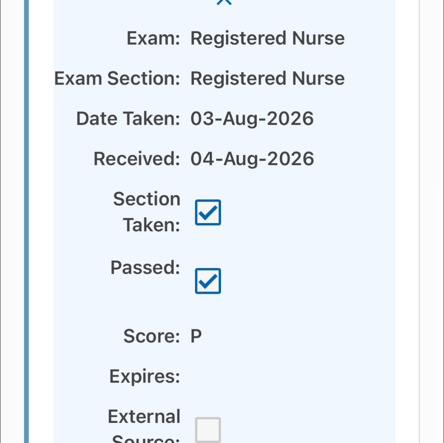The image size is (444, 443).
Task: Click the Date Taken: label
Action: pos(128,118)
